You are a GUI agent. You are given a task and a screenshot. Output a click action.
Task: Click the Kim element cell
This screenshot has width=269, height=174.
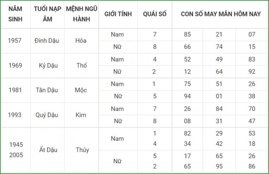[81, 115]
